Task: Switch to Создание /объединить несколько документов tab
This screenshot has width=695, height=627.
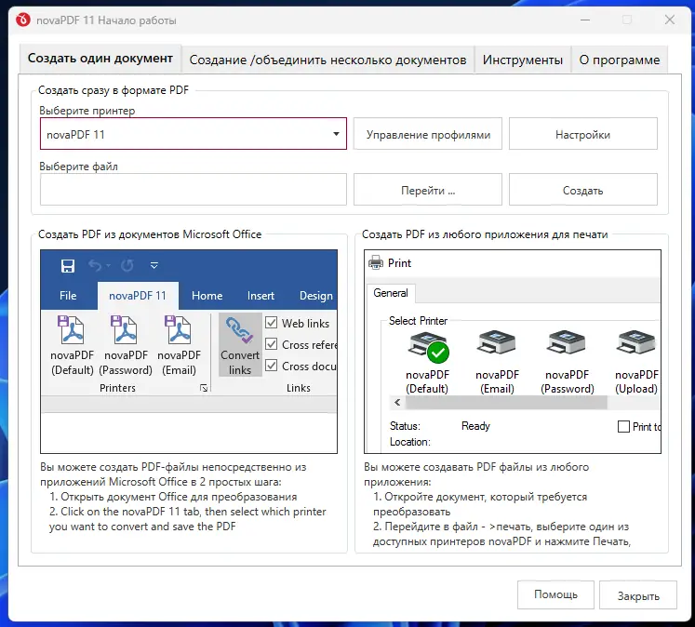Action: click(327, 60)
